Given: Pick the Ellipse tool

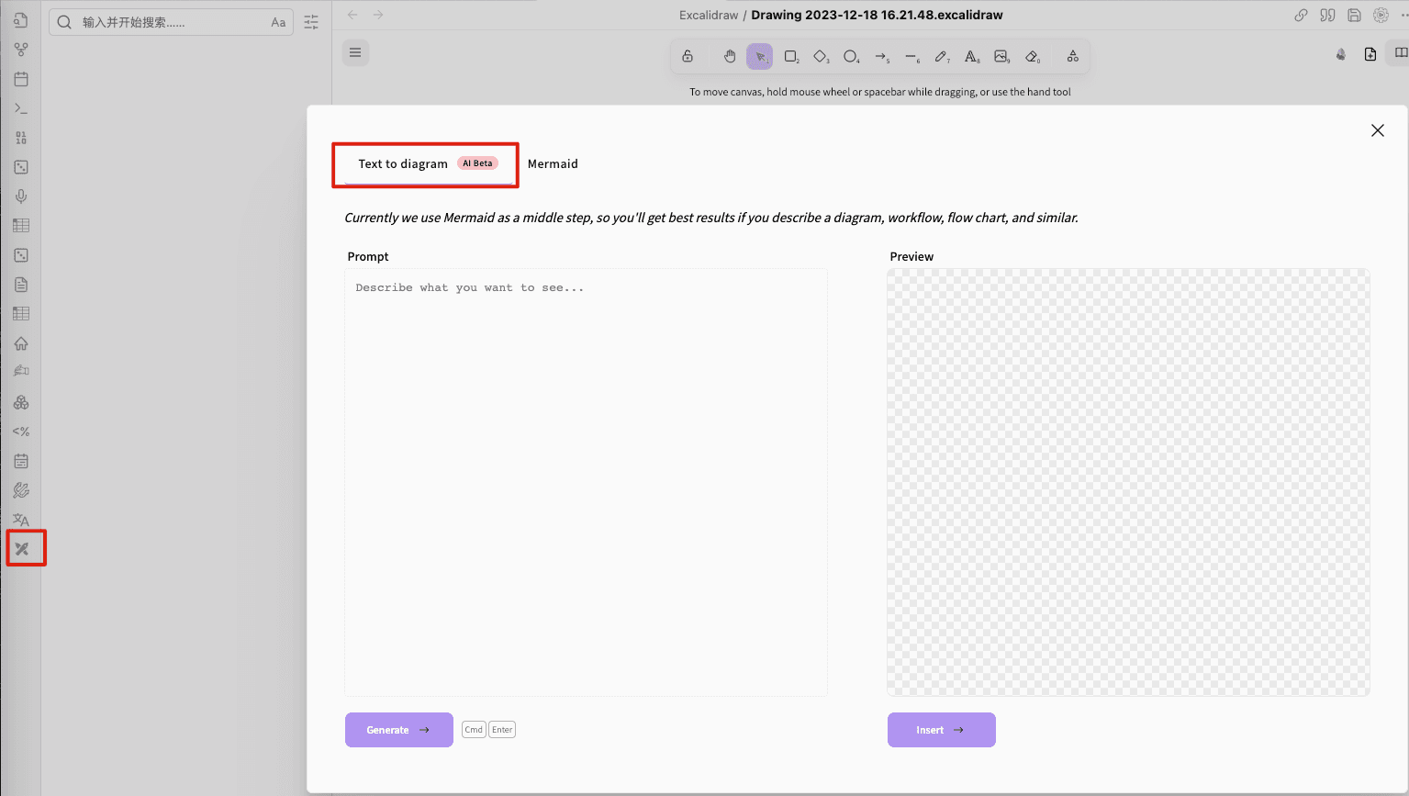Looking at the screenshot, I should click(851, 57).
